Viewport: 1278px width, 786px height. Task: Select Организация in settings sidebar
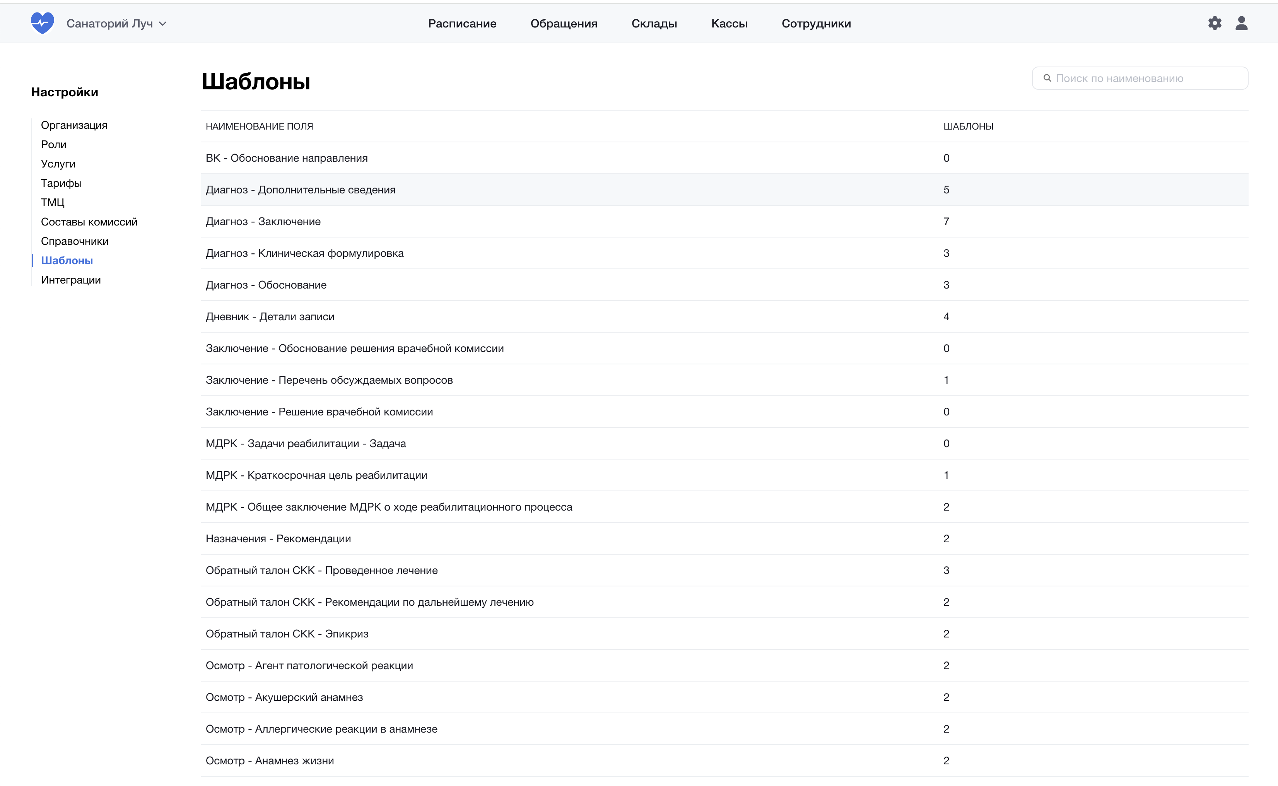(74, 125)
